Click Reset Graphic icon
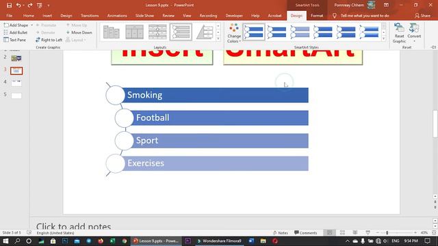The image size is (438, 246). pyautogui.click(x=399, y=33)
